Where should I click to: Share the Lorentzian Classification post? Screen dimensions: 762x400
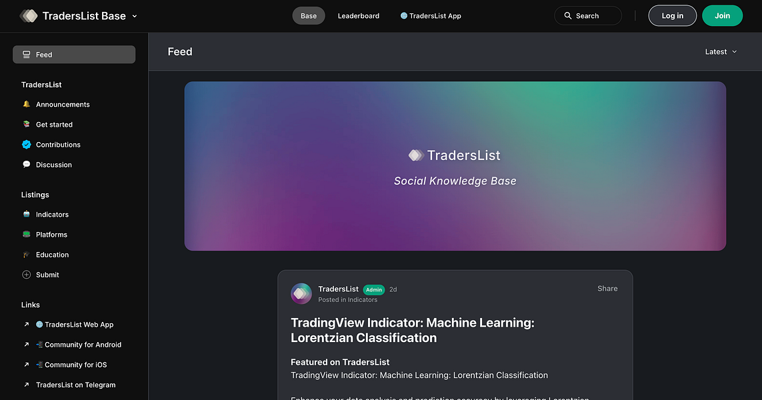tap(607, 289)
